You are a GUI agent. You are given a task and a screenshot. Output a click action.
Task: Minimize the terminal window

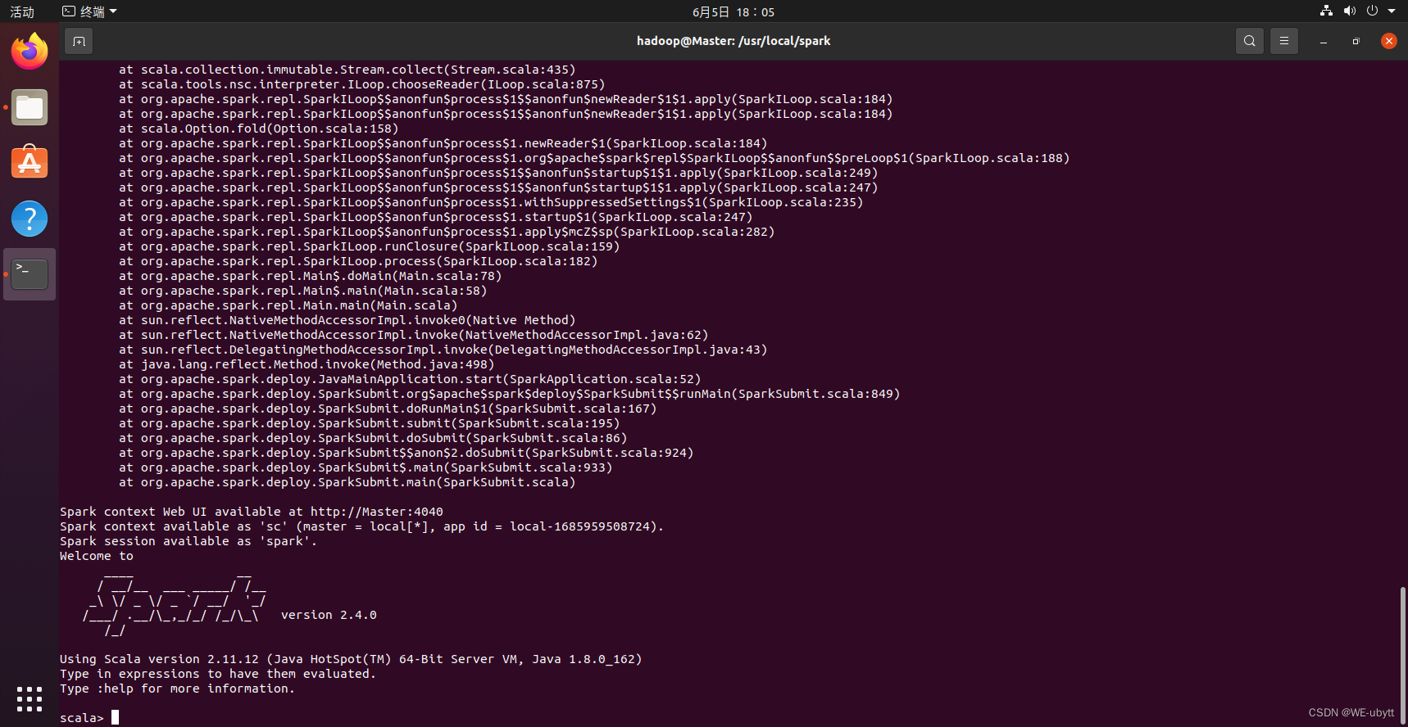tap(1324, 41)
